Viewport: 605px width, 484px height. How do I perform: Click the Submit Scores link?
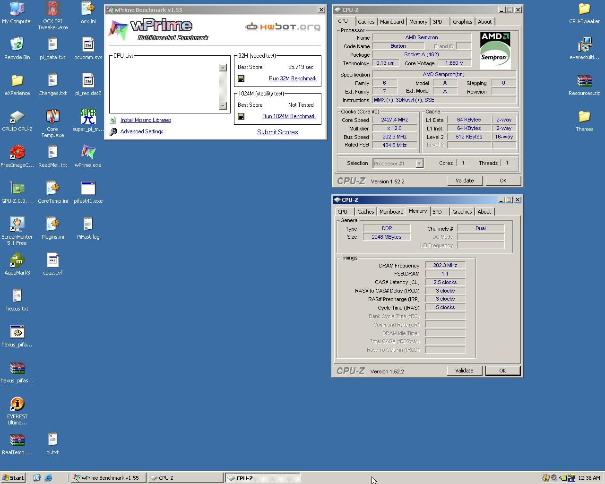coord(277,132)
